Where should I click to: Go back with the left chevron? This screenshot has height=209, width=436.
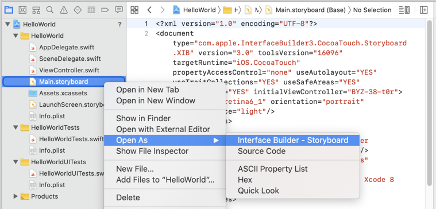tap(149, 10)
